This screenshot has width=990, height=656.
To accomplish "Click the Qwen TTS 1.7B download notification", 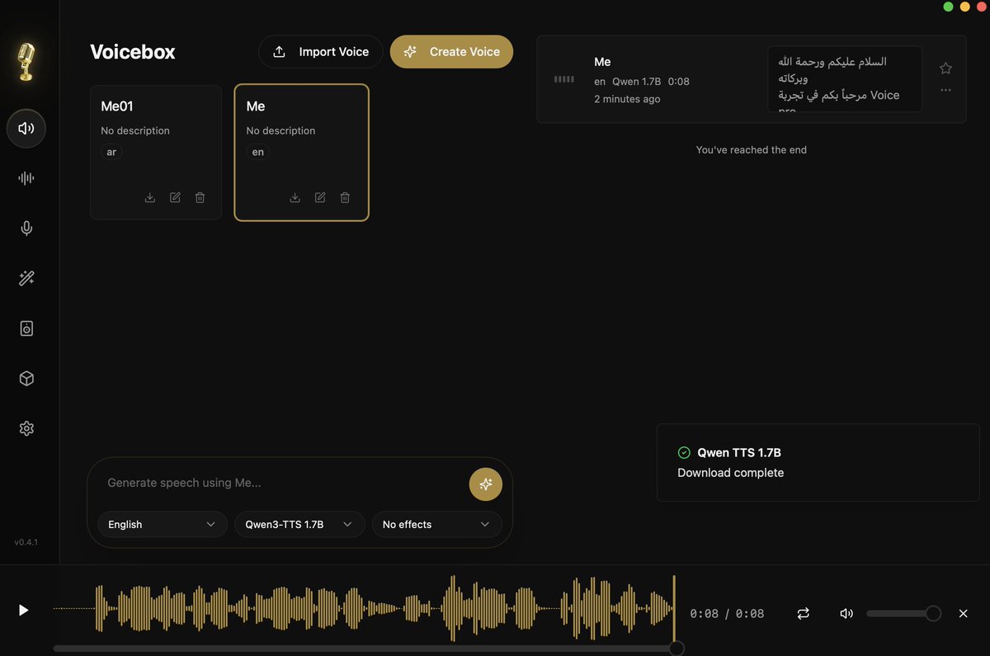I will tap(818, 462).
